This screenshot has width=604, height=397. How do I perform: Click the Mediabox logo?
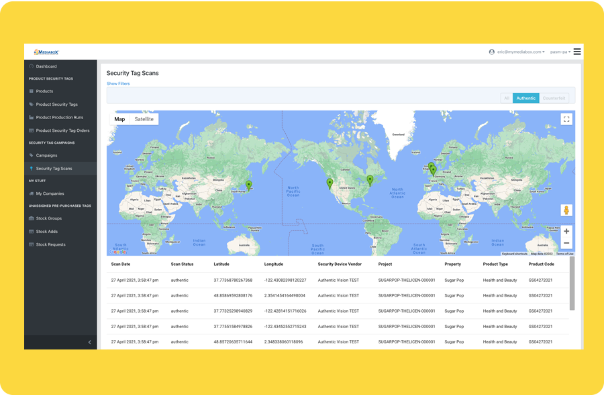[47, 52]
